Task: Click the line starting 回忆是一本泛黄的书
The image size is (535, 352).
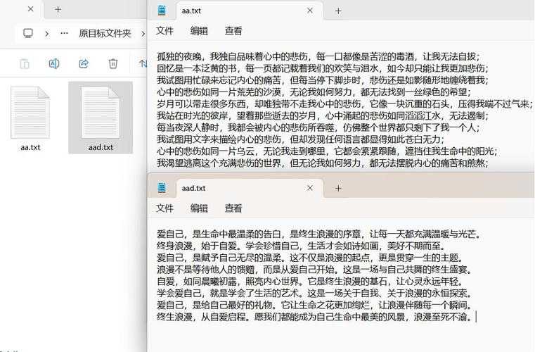Action: 323,68
